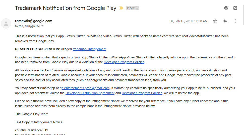Remove the Inbox label via its X

coord(137,8)
